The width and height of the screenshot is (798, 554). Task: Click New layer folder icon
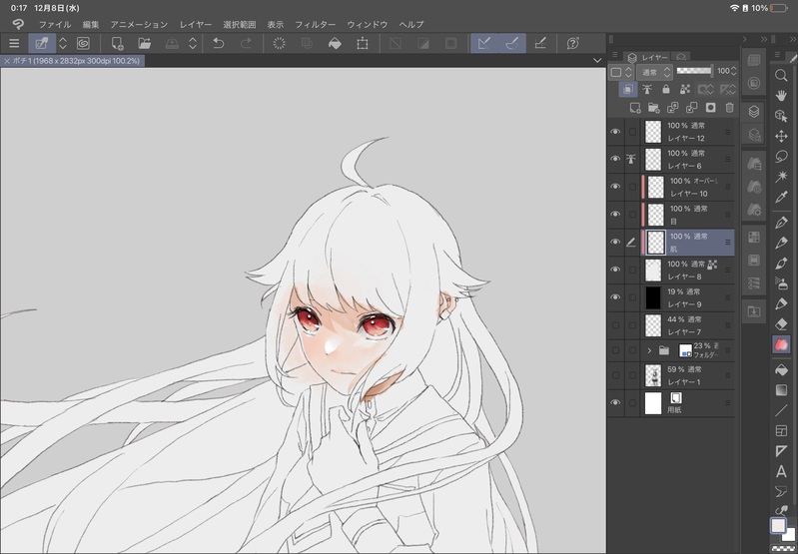(x=653, y=108)
